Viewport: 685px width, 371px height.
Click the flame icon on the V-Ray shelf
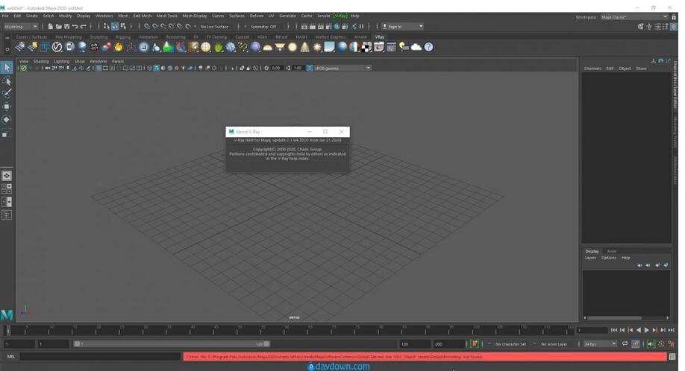click(x=119, y=47)
